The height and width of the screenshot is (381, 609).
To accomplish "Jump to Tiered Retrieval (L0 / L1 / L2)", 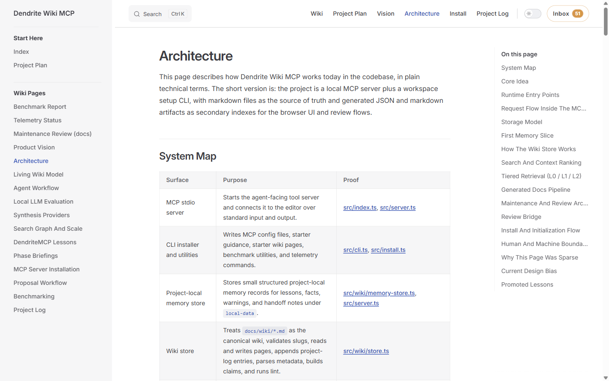I will 541,176.
